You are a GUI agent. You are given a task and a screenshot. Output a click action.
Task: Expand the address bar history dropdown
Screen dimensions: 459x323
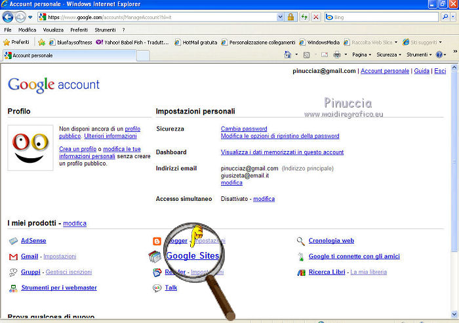[280, 17]
